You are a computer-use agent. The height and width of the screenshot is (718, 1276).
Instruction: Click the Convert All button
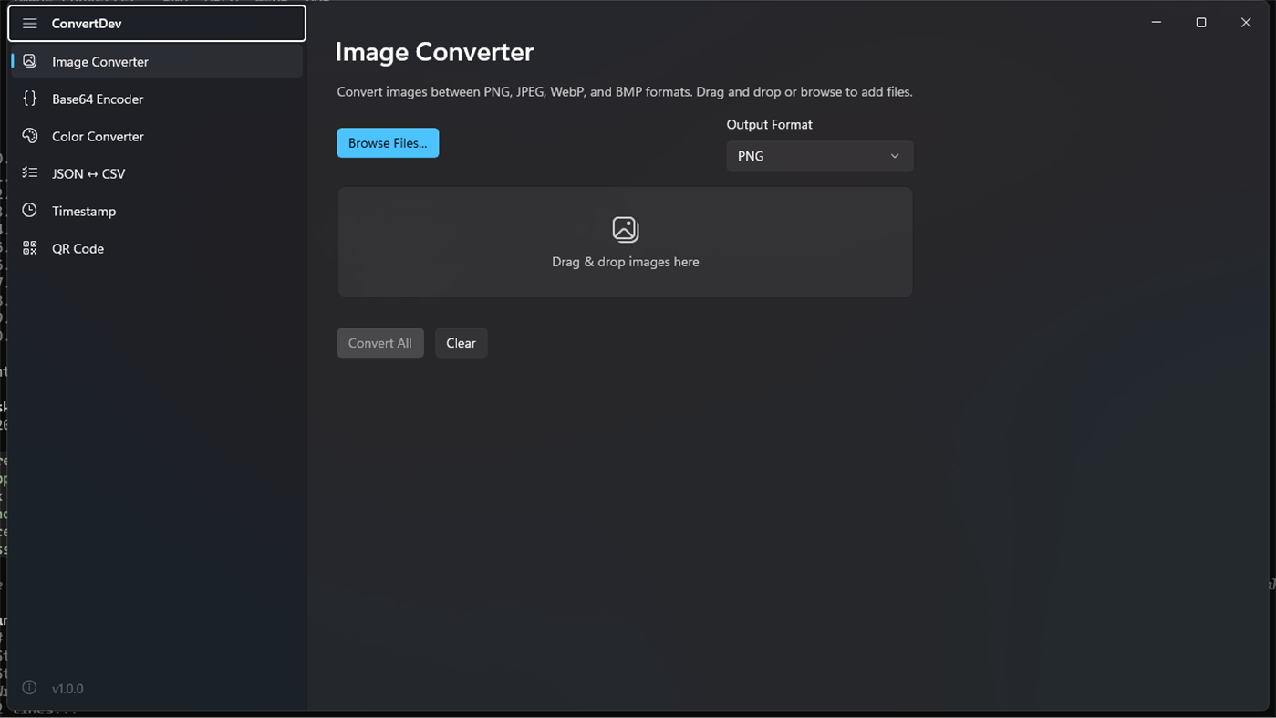[x=380, y=343]
